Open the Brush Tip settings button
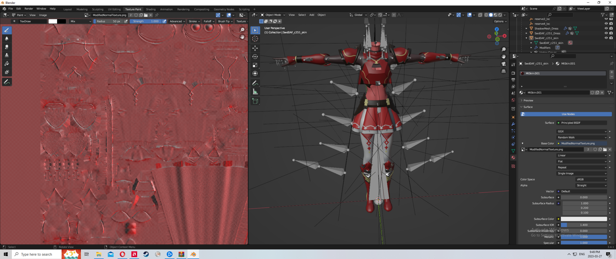Image resolution: width=616 pixels, height=259 pixels. point(225,21)
